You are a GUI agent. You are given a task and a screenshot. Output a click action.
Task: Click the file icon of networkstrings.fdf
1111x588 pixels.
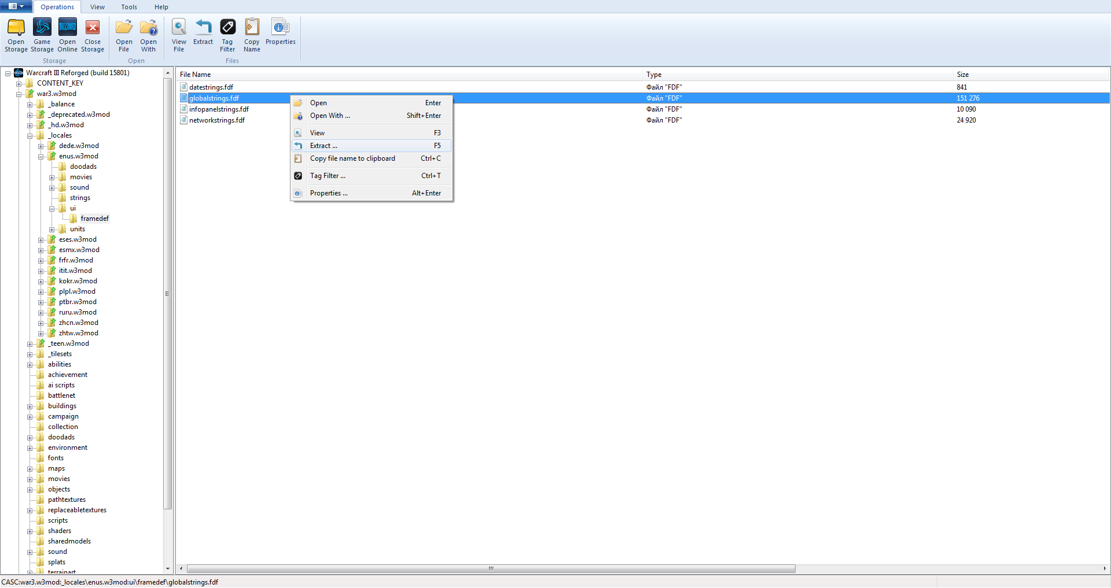(183, 120)
